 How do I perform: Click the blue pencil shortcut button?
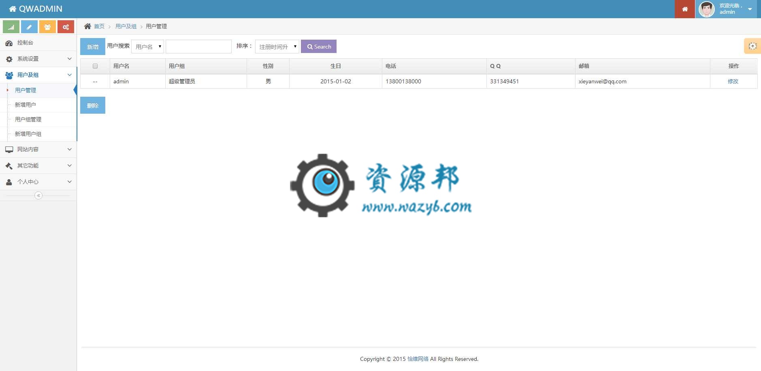[x=29, y=27]
